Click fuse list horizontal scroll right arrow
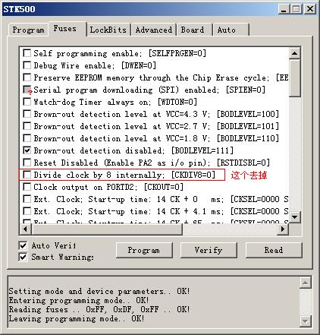Image resolution: width=320 pixels, height=335 pixels. tap(283, 229)
